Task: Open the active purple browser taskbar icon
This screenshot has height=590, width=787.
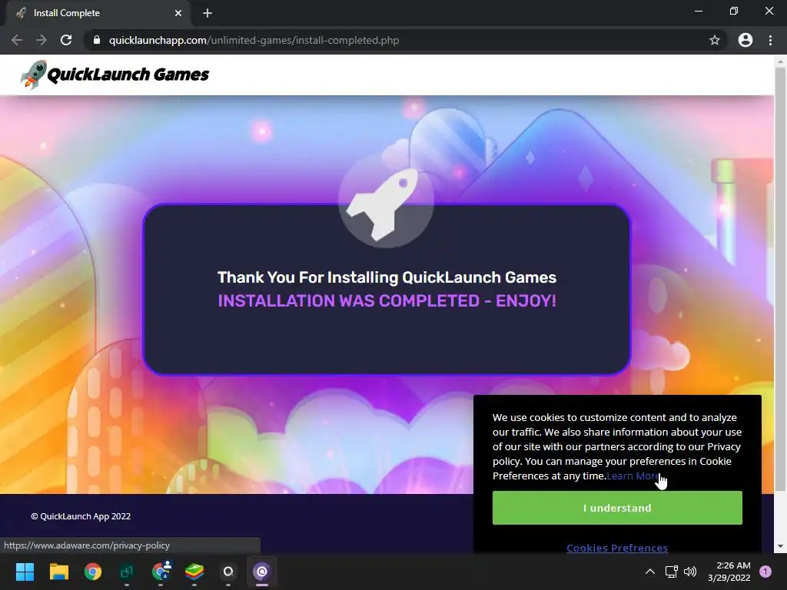Action: pyautogui.click(x=262, y=572)
